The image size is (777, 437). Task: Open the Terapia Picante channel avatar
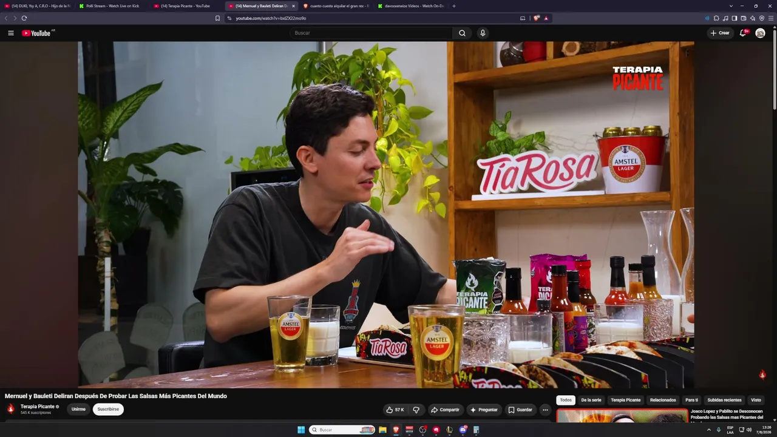tap(10, 408)
